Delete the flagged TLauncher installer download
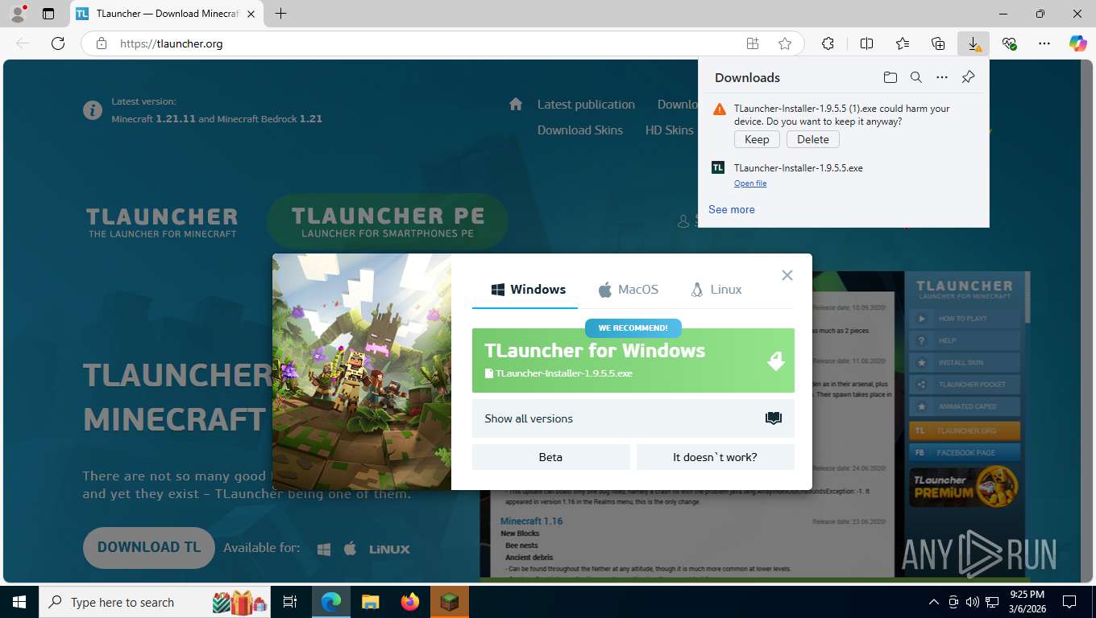 (x=813, y=139)
